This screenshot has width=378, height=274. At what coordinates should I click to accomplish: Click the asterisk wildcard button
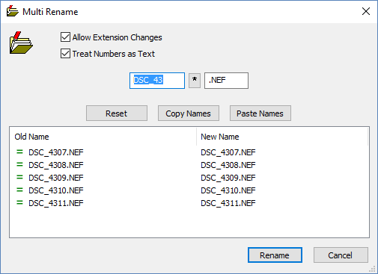coord(195,81)
